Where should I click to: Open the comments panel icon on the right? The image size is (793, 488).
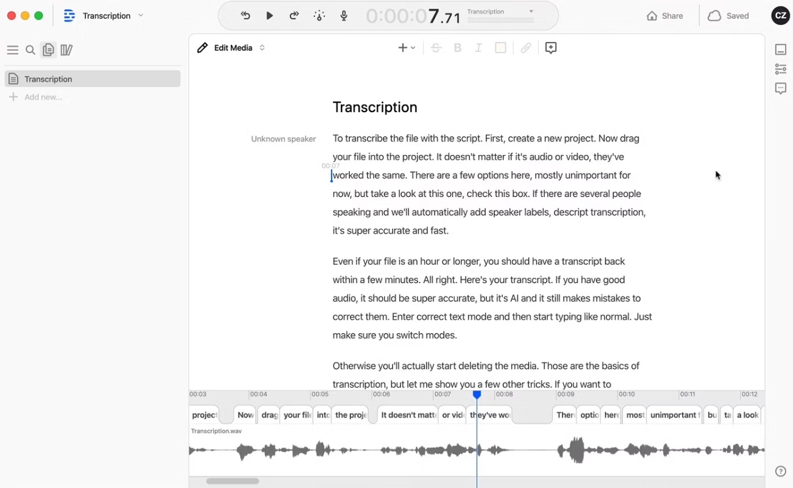[781, 88]
